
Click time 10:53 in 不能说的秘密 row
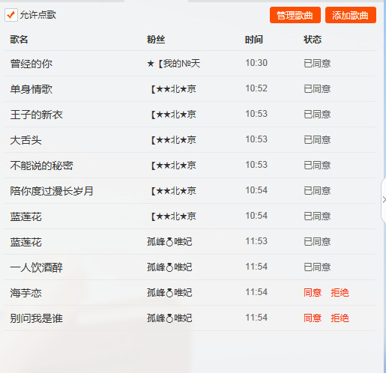(256, 165)
